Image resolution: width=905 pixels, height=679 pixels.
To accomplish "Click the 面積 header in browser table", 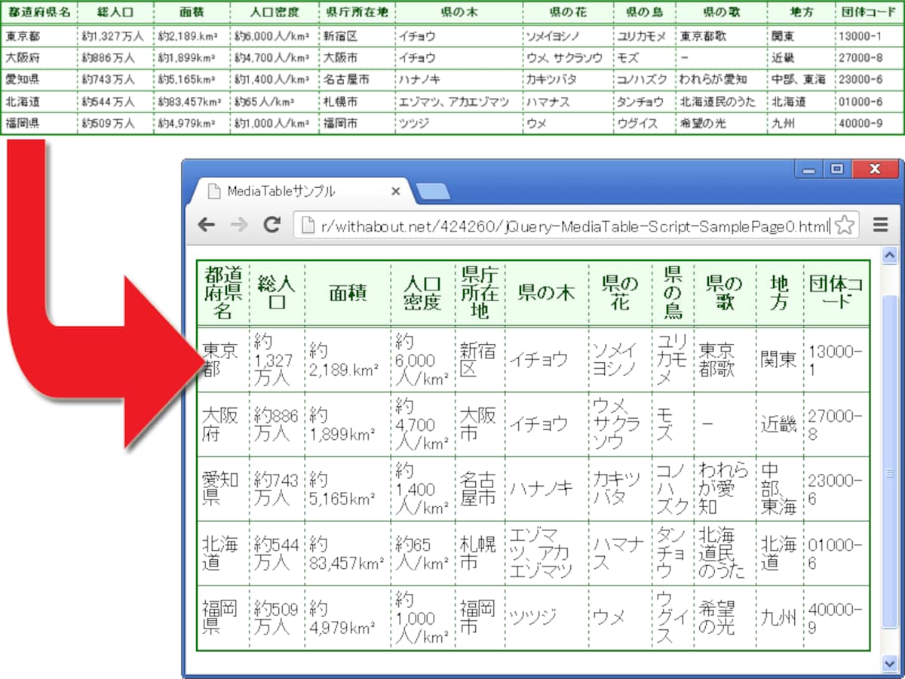I will point(348,293).
